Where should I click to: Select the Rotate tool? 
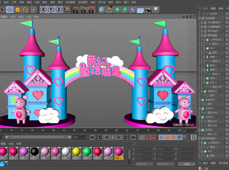click(25, 10)
